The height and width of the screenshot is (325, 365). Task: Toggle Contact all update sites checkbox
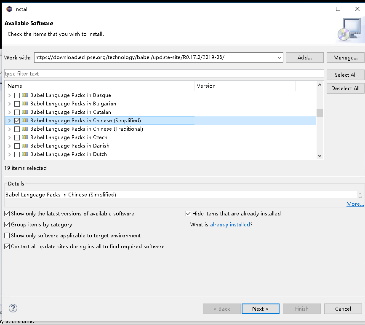click(x=7, y=247)
